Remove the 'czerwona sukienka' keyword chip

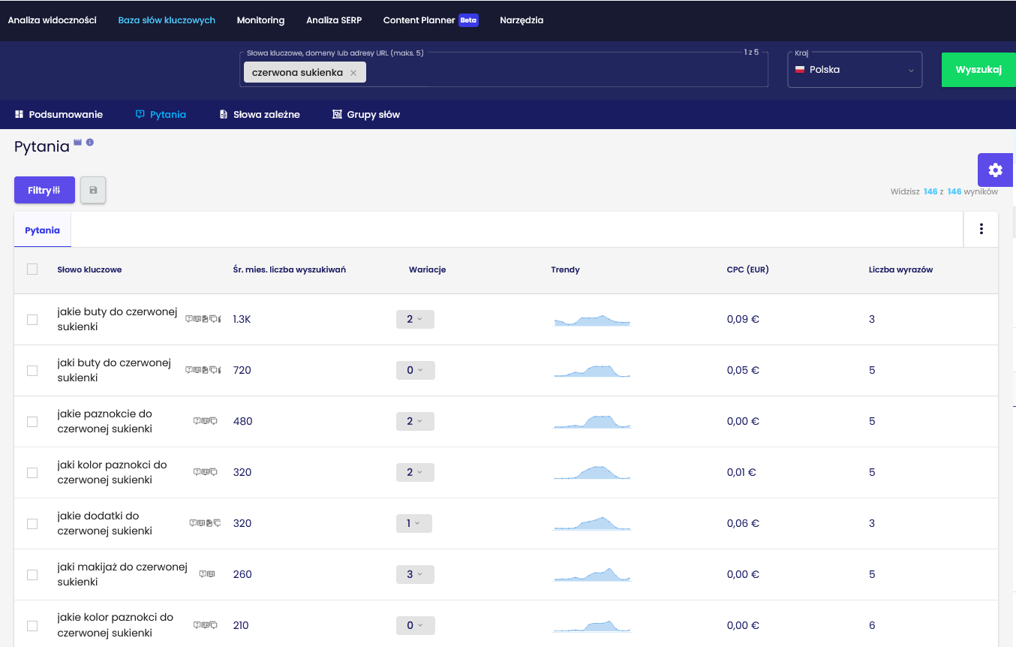tap(353, 73)
